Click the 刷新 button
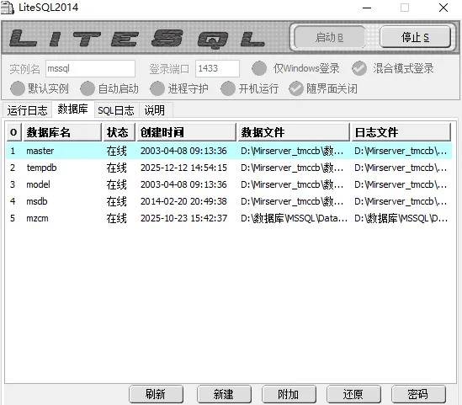This screenshot has width=462, height=405. (x=157, y=394)
